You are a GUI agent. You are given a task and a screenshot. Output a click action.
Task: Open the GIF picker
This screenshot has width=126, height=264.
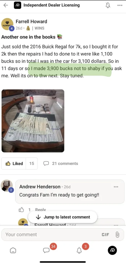click(105, 234)
